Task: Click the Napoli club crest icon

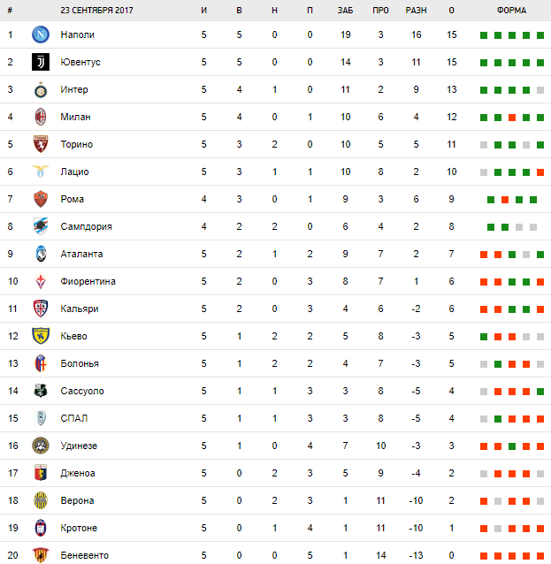Action: (40, 34)
